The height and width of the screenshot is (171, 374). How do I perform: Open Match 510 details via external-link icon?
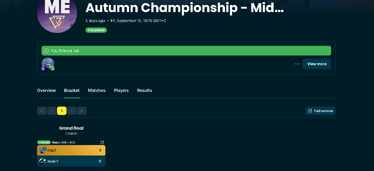pos(102,142)
